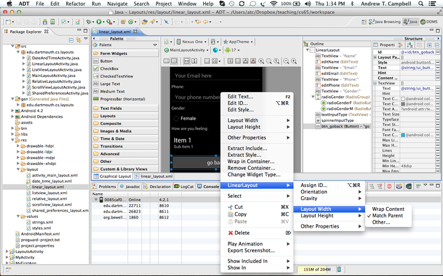Image resolution: width=443 pixels, height=276 pixels.
Task: Click the Spotlight search magnifier icon
Action: [x=421, y=3]
